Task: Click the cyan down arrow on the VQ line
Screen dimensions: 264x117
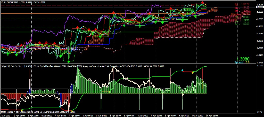Action: click(x=182, y=70)
